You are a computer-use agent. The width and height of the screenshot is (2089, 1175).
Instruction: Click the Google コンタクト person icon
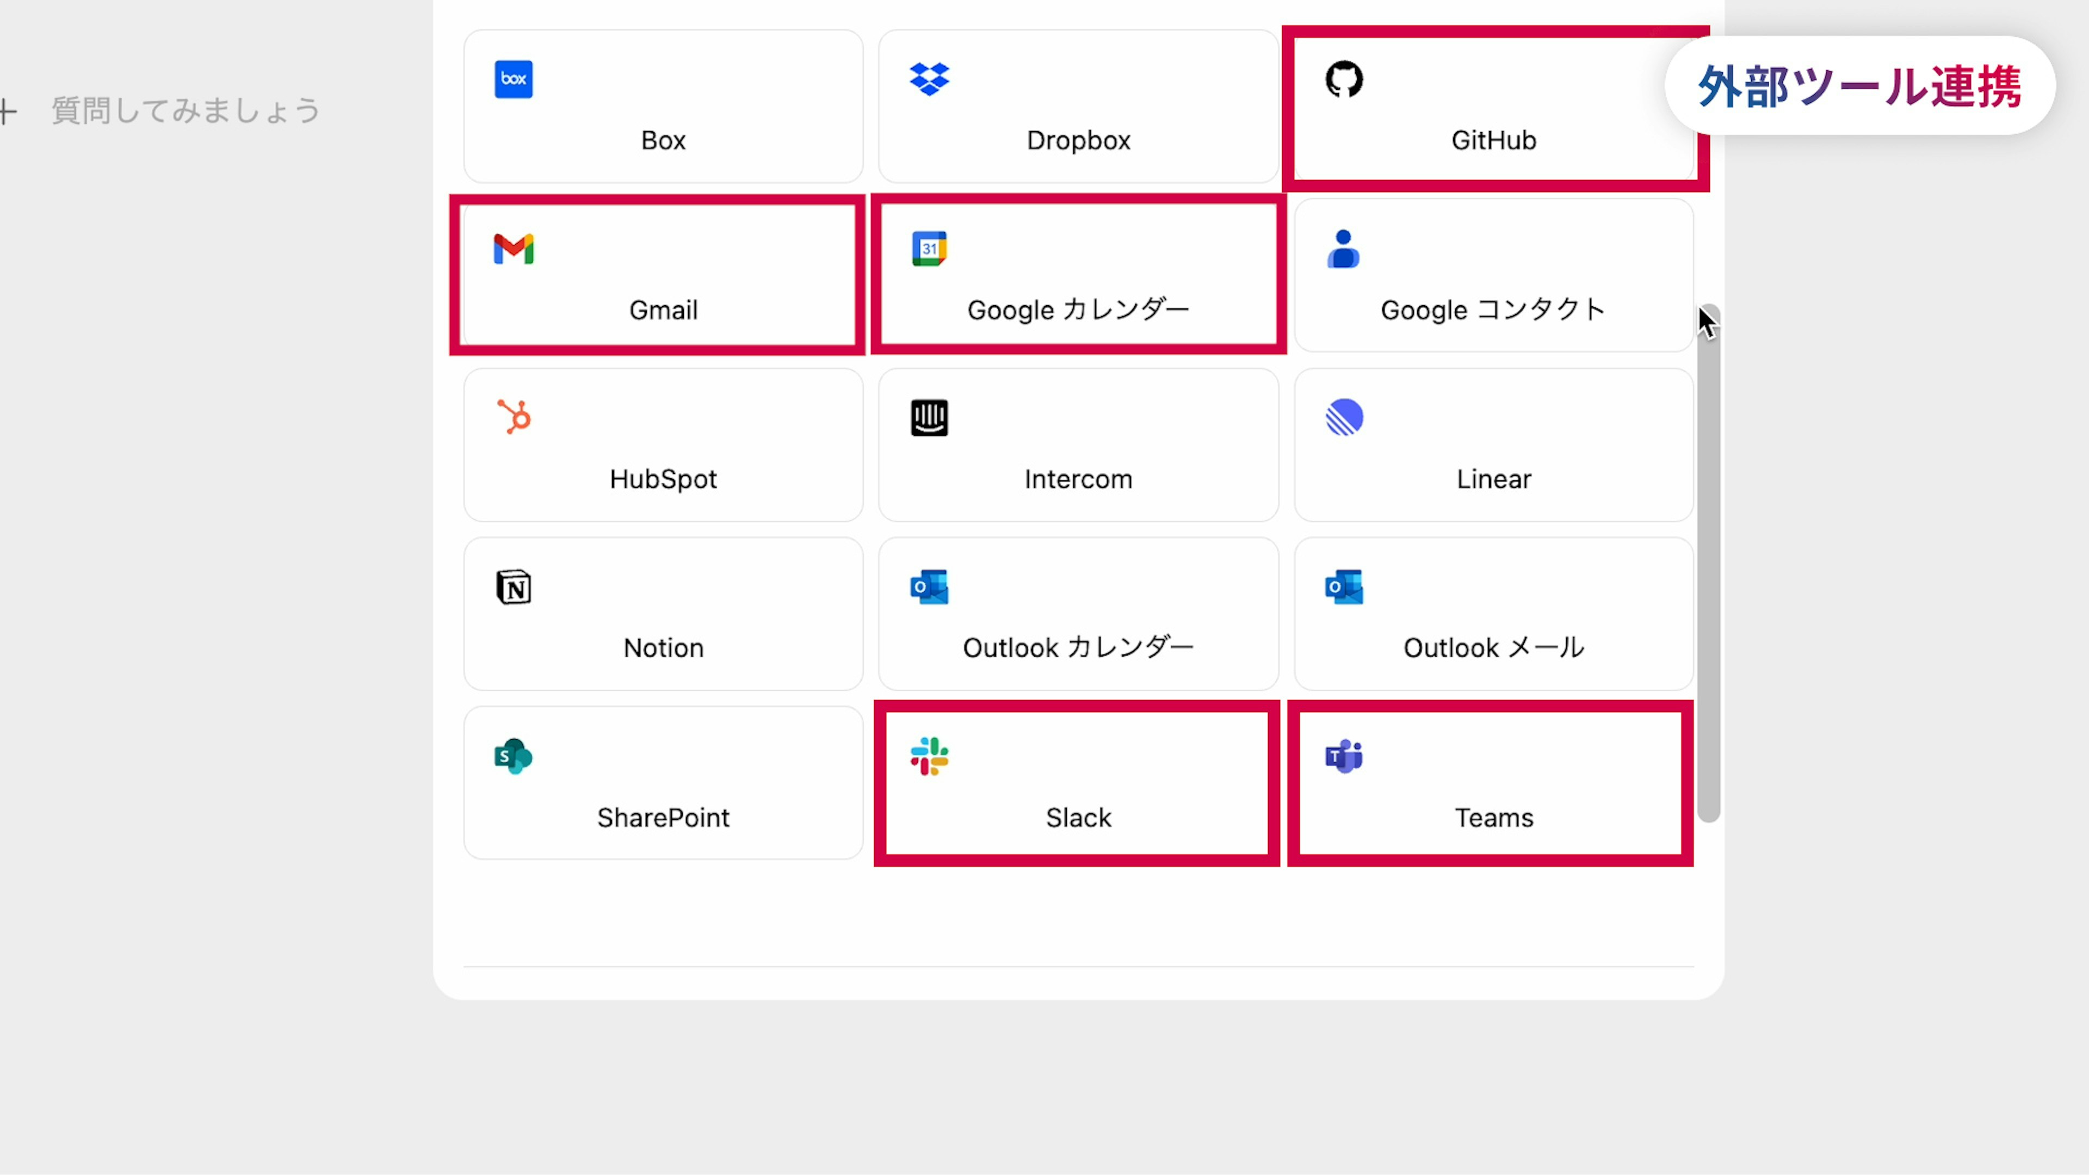(x=1344, y=249)
